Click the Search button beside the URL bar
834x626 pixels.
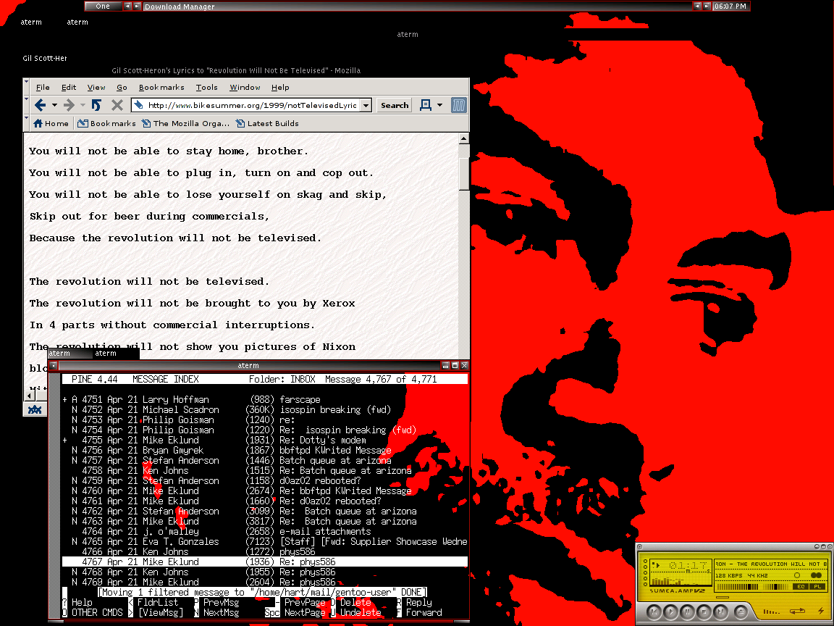point(395,105)
